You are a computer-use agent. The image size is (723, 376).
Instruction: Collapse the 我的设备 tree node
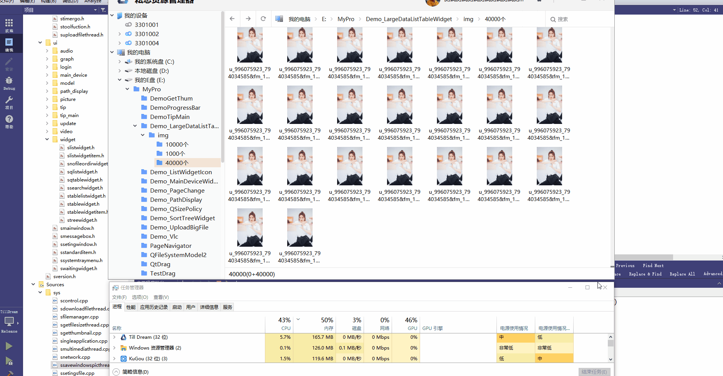tap(112, 15)
